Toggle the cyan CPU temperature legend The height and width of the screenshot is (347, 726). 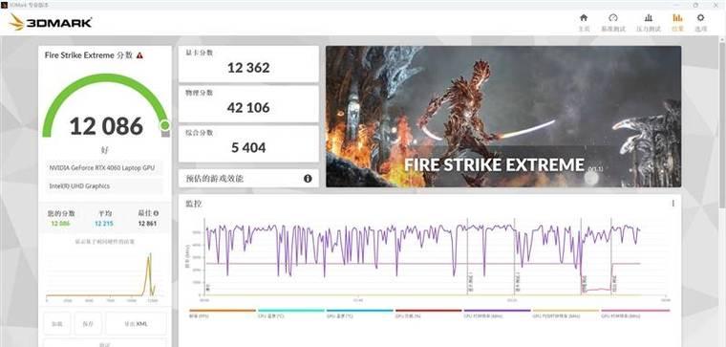click(x=290, y=314)
